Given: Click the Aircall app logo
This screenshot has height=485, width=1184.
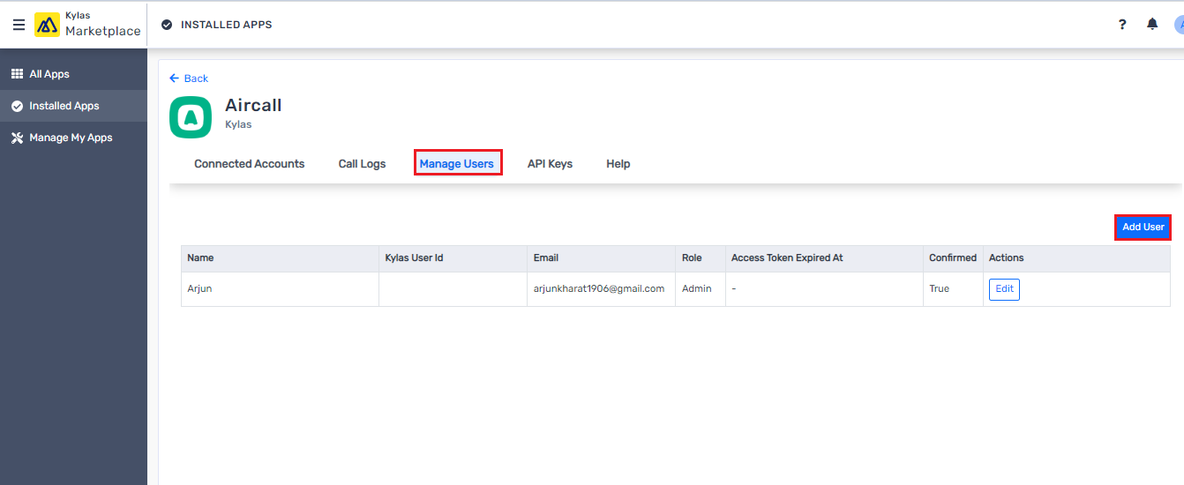Looking at the screenshot, I should 191,117.
